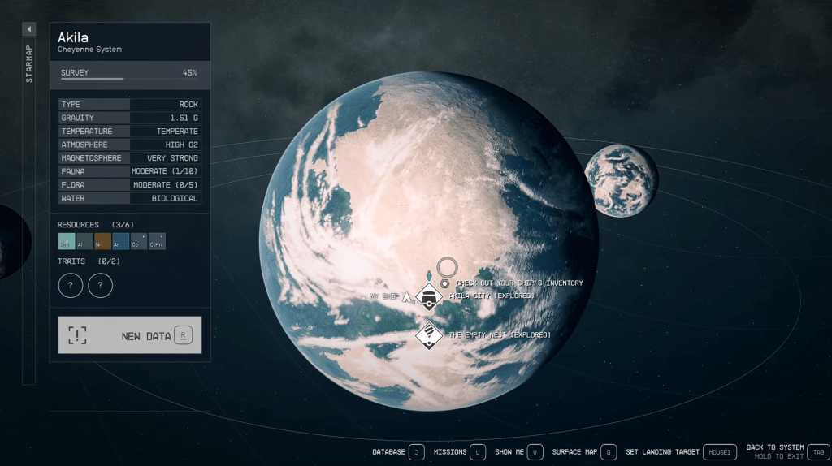832x466 pixels.
Task: Click the Type ROCK row
Action: point(129,105)
